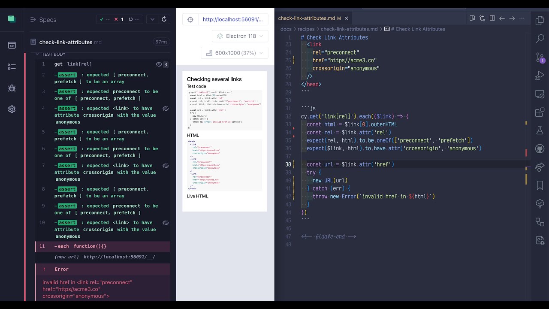Click the invalid href error message
The image size is (549, 309).
(87, 289)
